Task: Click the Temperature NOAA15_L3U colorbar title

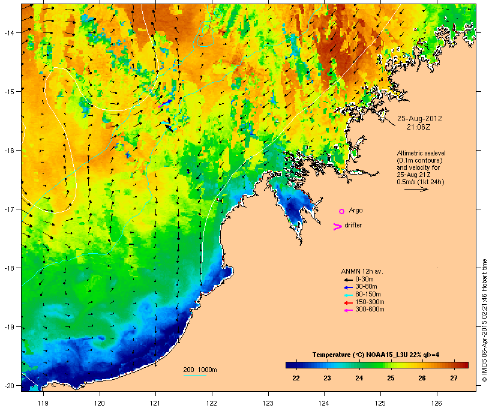Action: coord(376,355)
